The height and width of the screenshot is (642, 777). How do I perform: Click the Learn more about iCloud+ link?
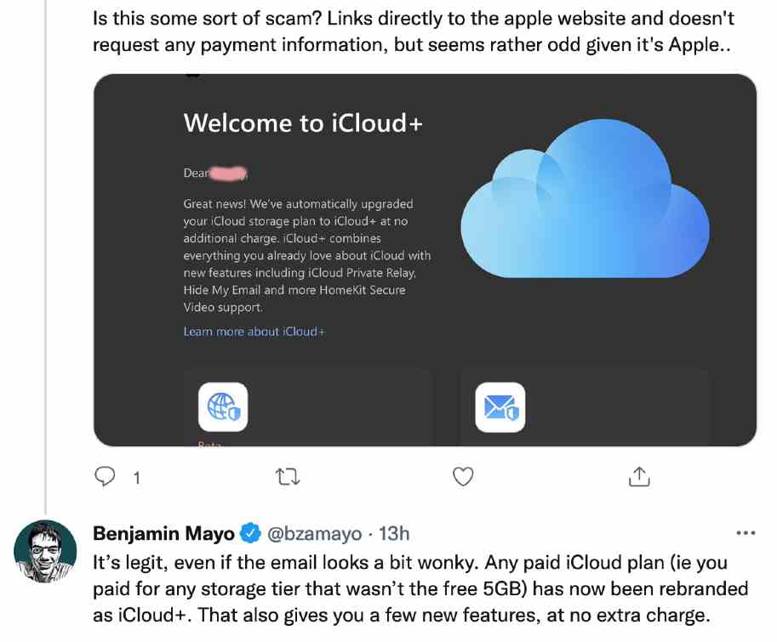254,332
